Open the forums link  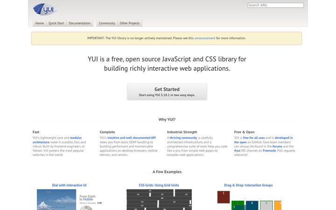pos(277,147)
